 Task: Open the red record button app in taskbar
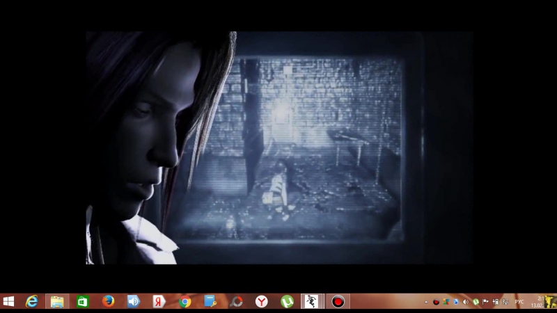[338, 302]
